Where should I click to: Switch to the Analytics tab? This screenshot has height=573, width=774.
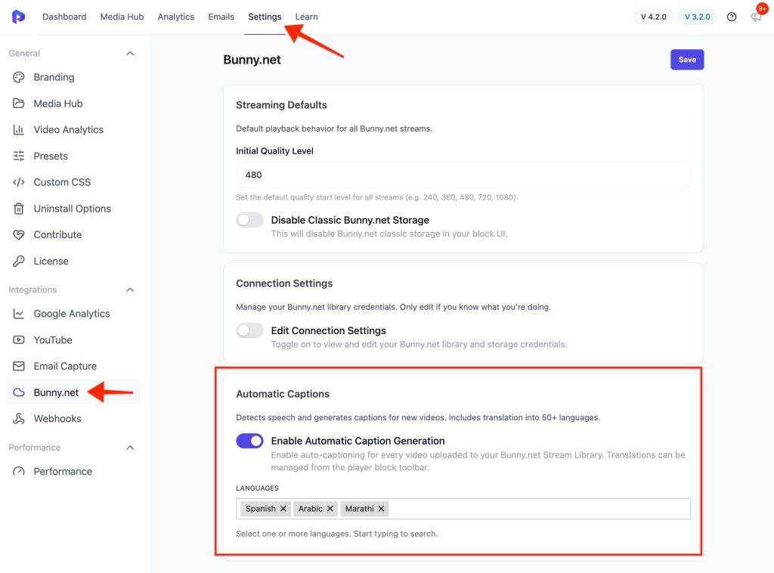coord(176,17)
